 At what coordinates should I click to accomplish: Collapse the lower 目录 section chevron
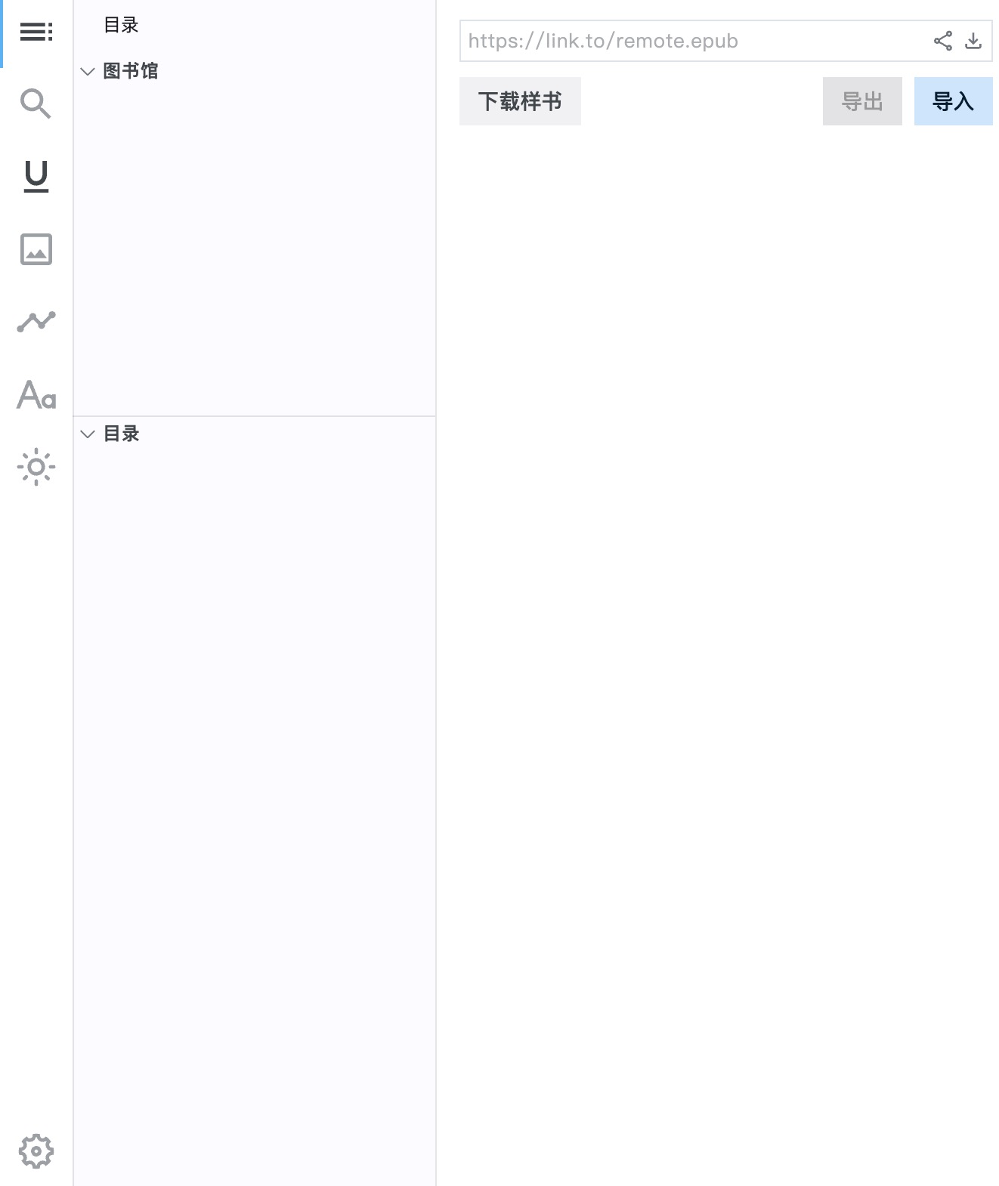[88, 434]
